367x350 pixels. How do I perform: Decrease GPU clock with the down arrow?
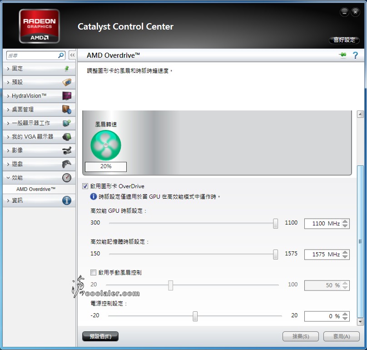pyautogui.click(x=345, y=226)
